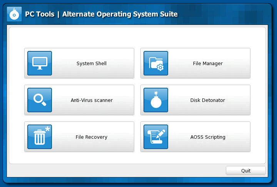Click the bomb icon for Disk Detonator
The height and width of the screenshot is (187, 277).
point(156,100)
